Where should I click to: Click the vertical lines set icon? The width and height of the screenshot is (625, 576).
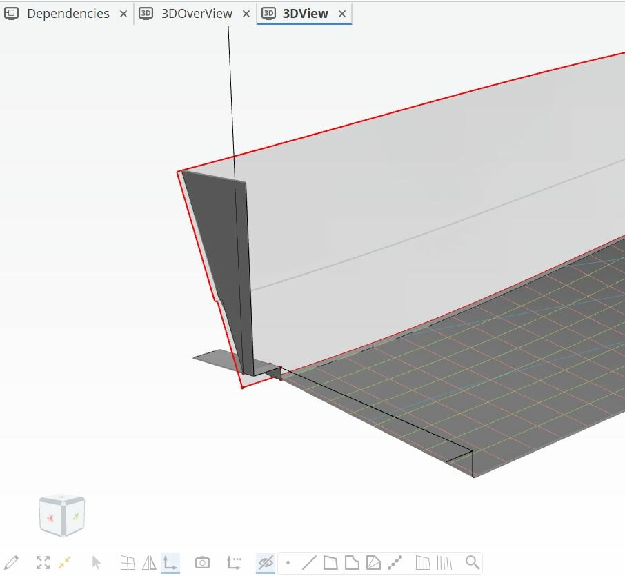tap(444, 563)
